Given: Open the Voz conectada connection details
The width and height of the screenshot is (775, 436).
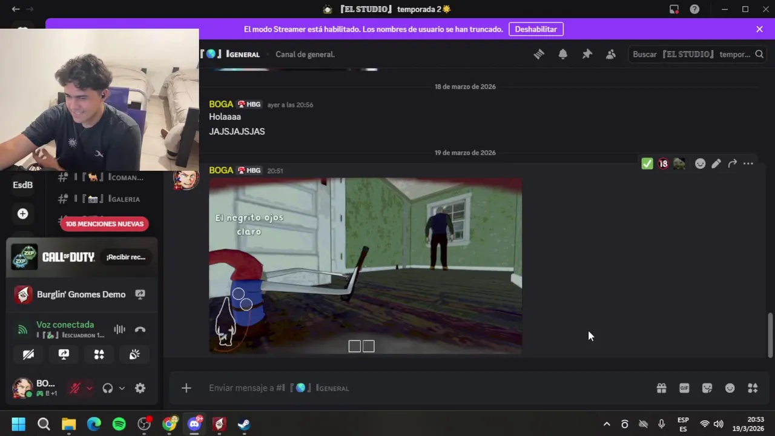Looking at the screenshot, I should click(x=65, y=325).
